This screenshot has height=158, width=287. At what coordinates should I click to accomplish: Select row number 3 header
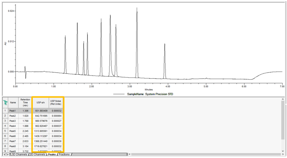[x=5, y=121]
